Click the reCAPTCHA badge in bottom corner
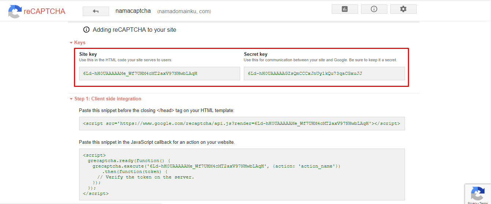This screenshot has width=491, height=204. (x=477, y=193)
